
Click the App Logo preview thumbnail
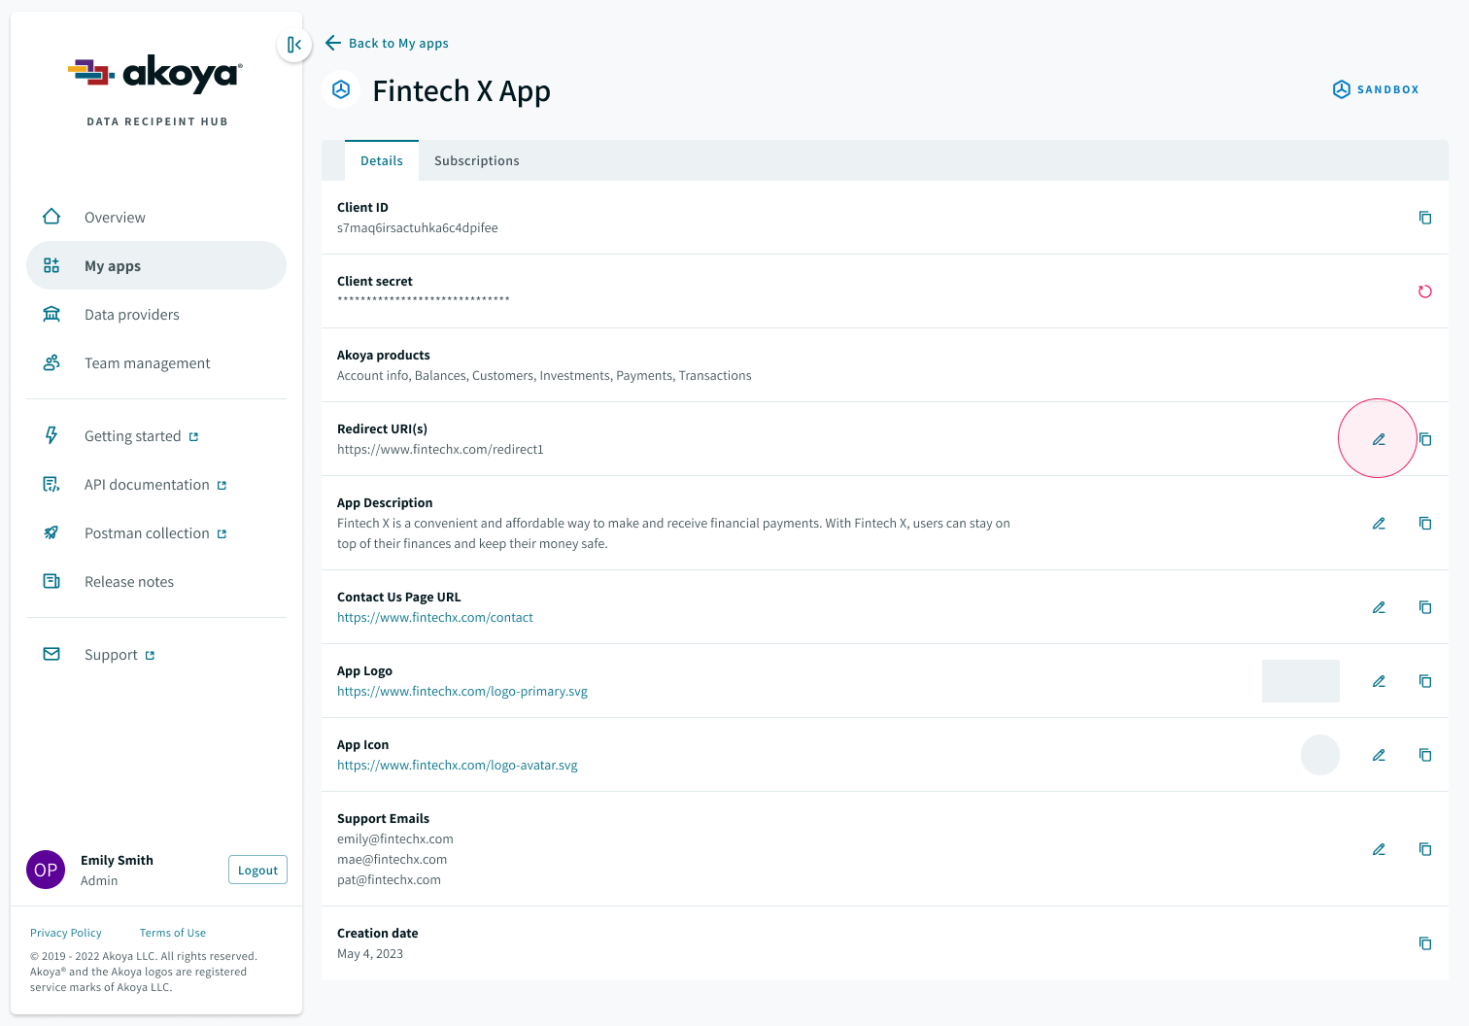coord(1301,681)
